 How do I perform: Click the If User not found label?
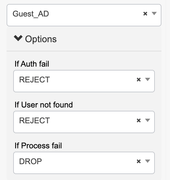pos(43,105)
